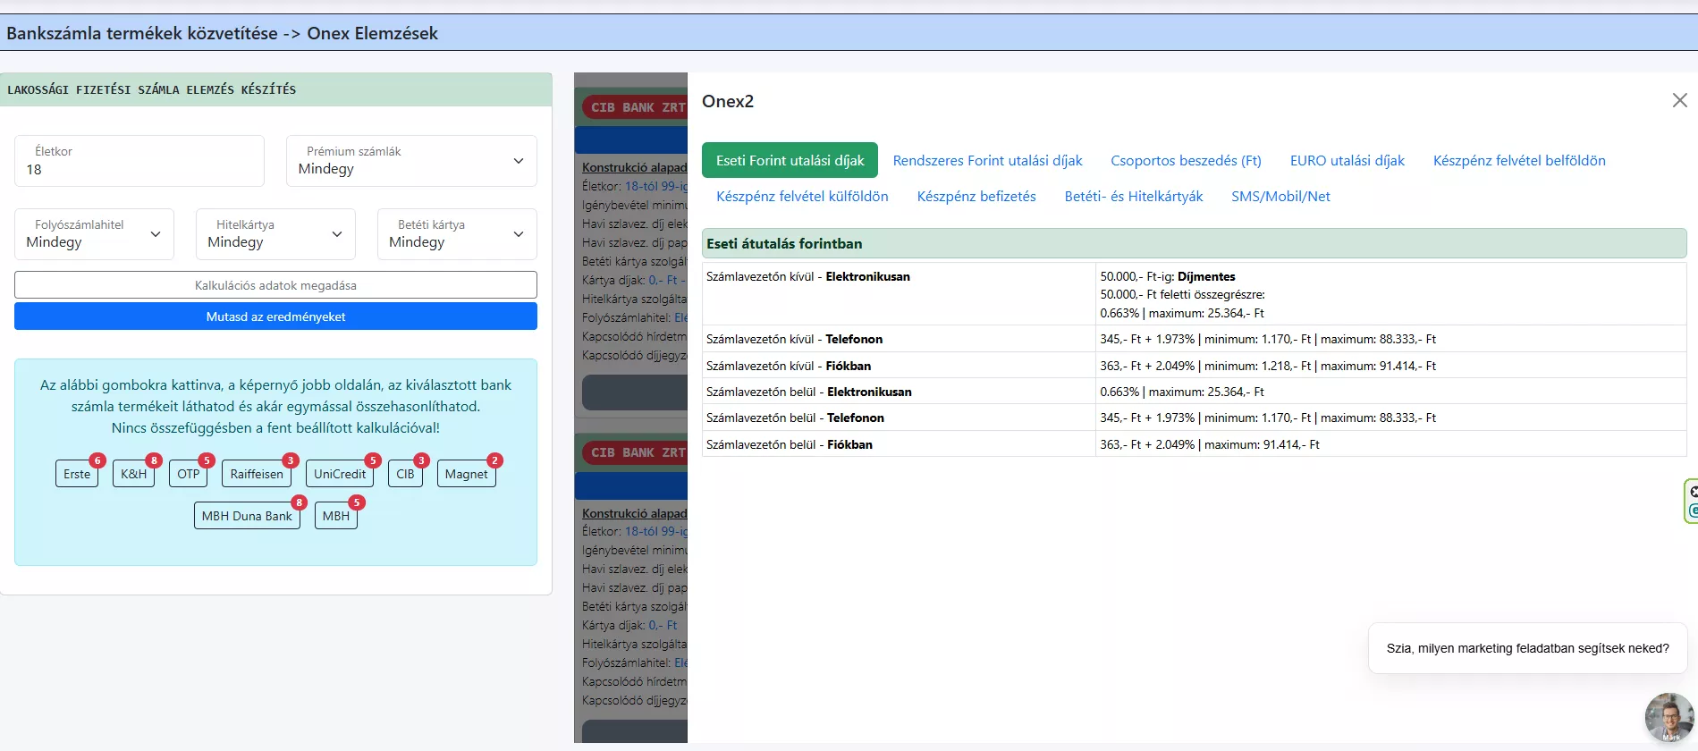This screenshot has width=1698, height=751.
Task: Click the green side widget icon
Action: (x=1692, y=501)
